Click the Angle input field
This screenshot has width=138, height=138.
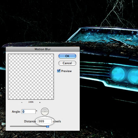click(29, 111)
